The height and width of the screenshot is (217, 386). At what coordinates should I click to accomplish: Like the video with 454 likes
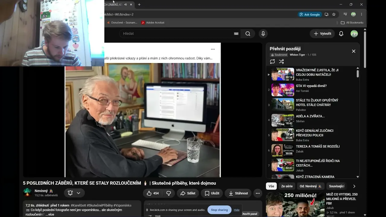tap(153, 193)
